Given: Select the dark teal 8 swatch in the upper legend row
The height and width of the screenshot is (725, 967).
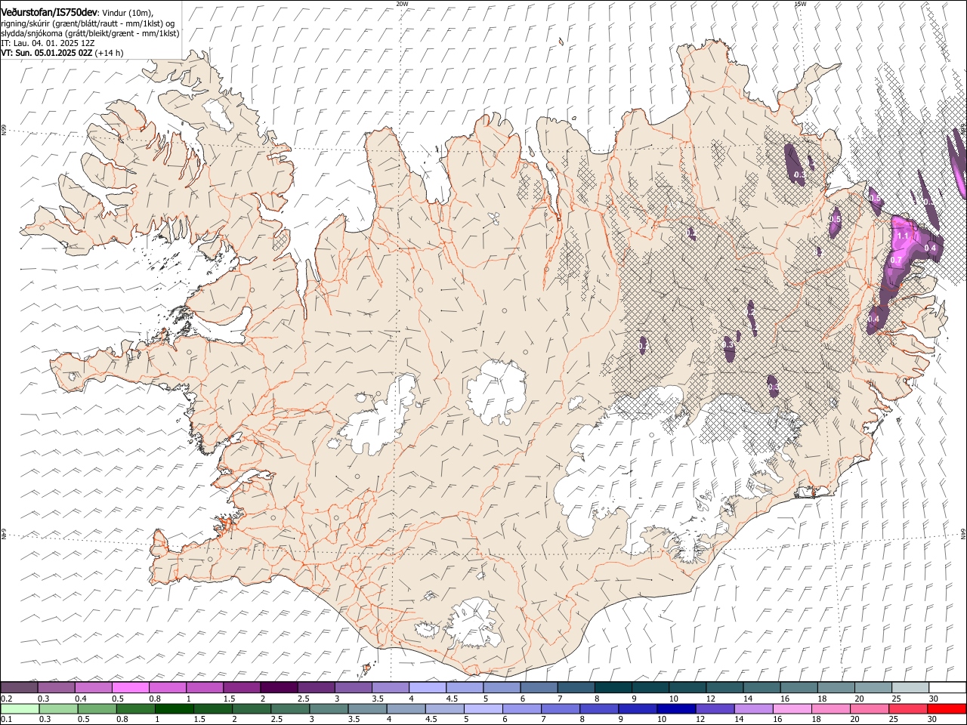Looking at the screenshot, I should [x=613, y=687].
